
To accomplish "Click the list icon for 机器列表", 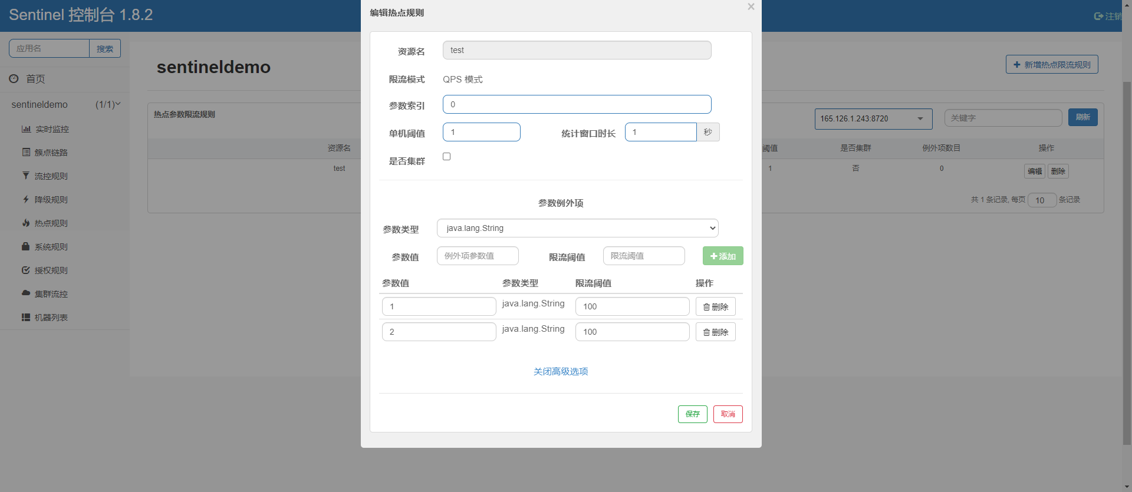I will [x=26, y=317].
